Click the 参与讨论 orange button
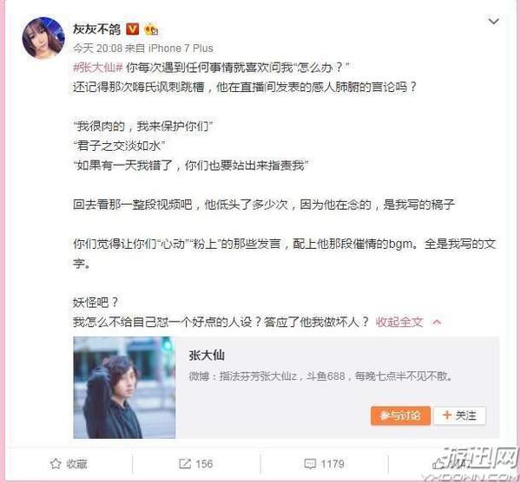This screenshot has width=521, height=483. 400,415
